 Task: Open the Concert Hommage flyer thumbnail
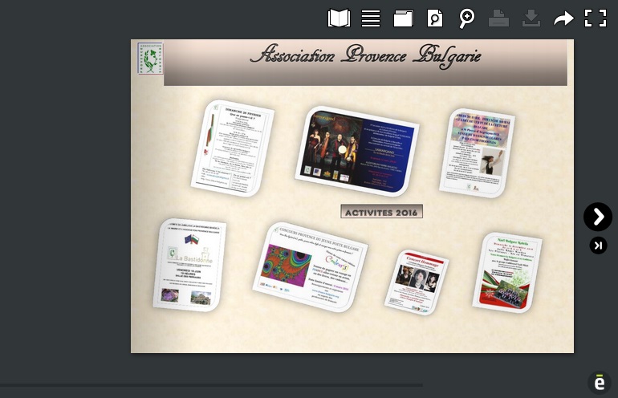coord(417,282)
